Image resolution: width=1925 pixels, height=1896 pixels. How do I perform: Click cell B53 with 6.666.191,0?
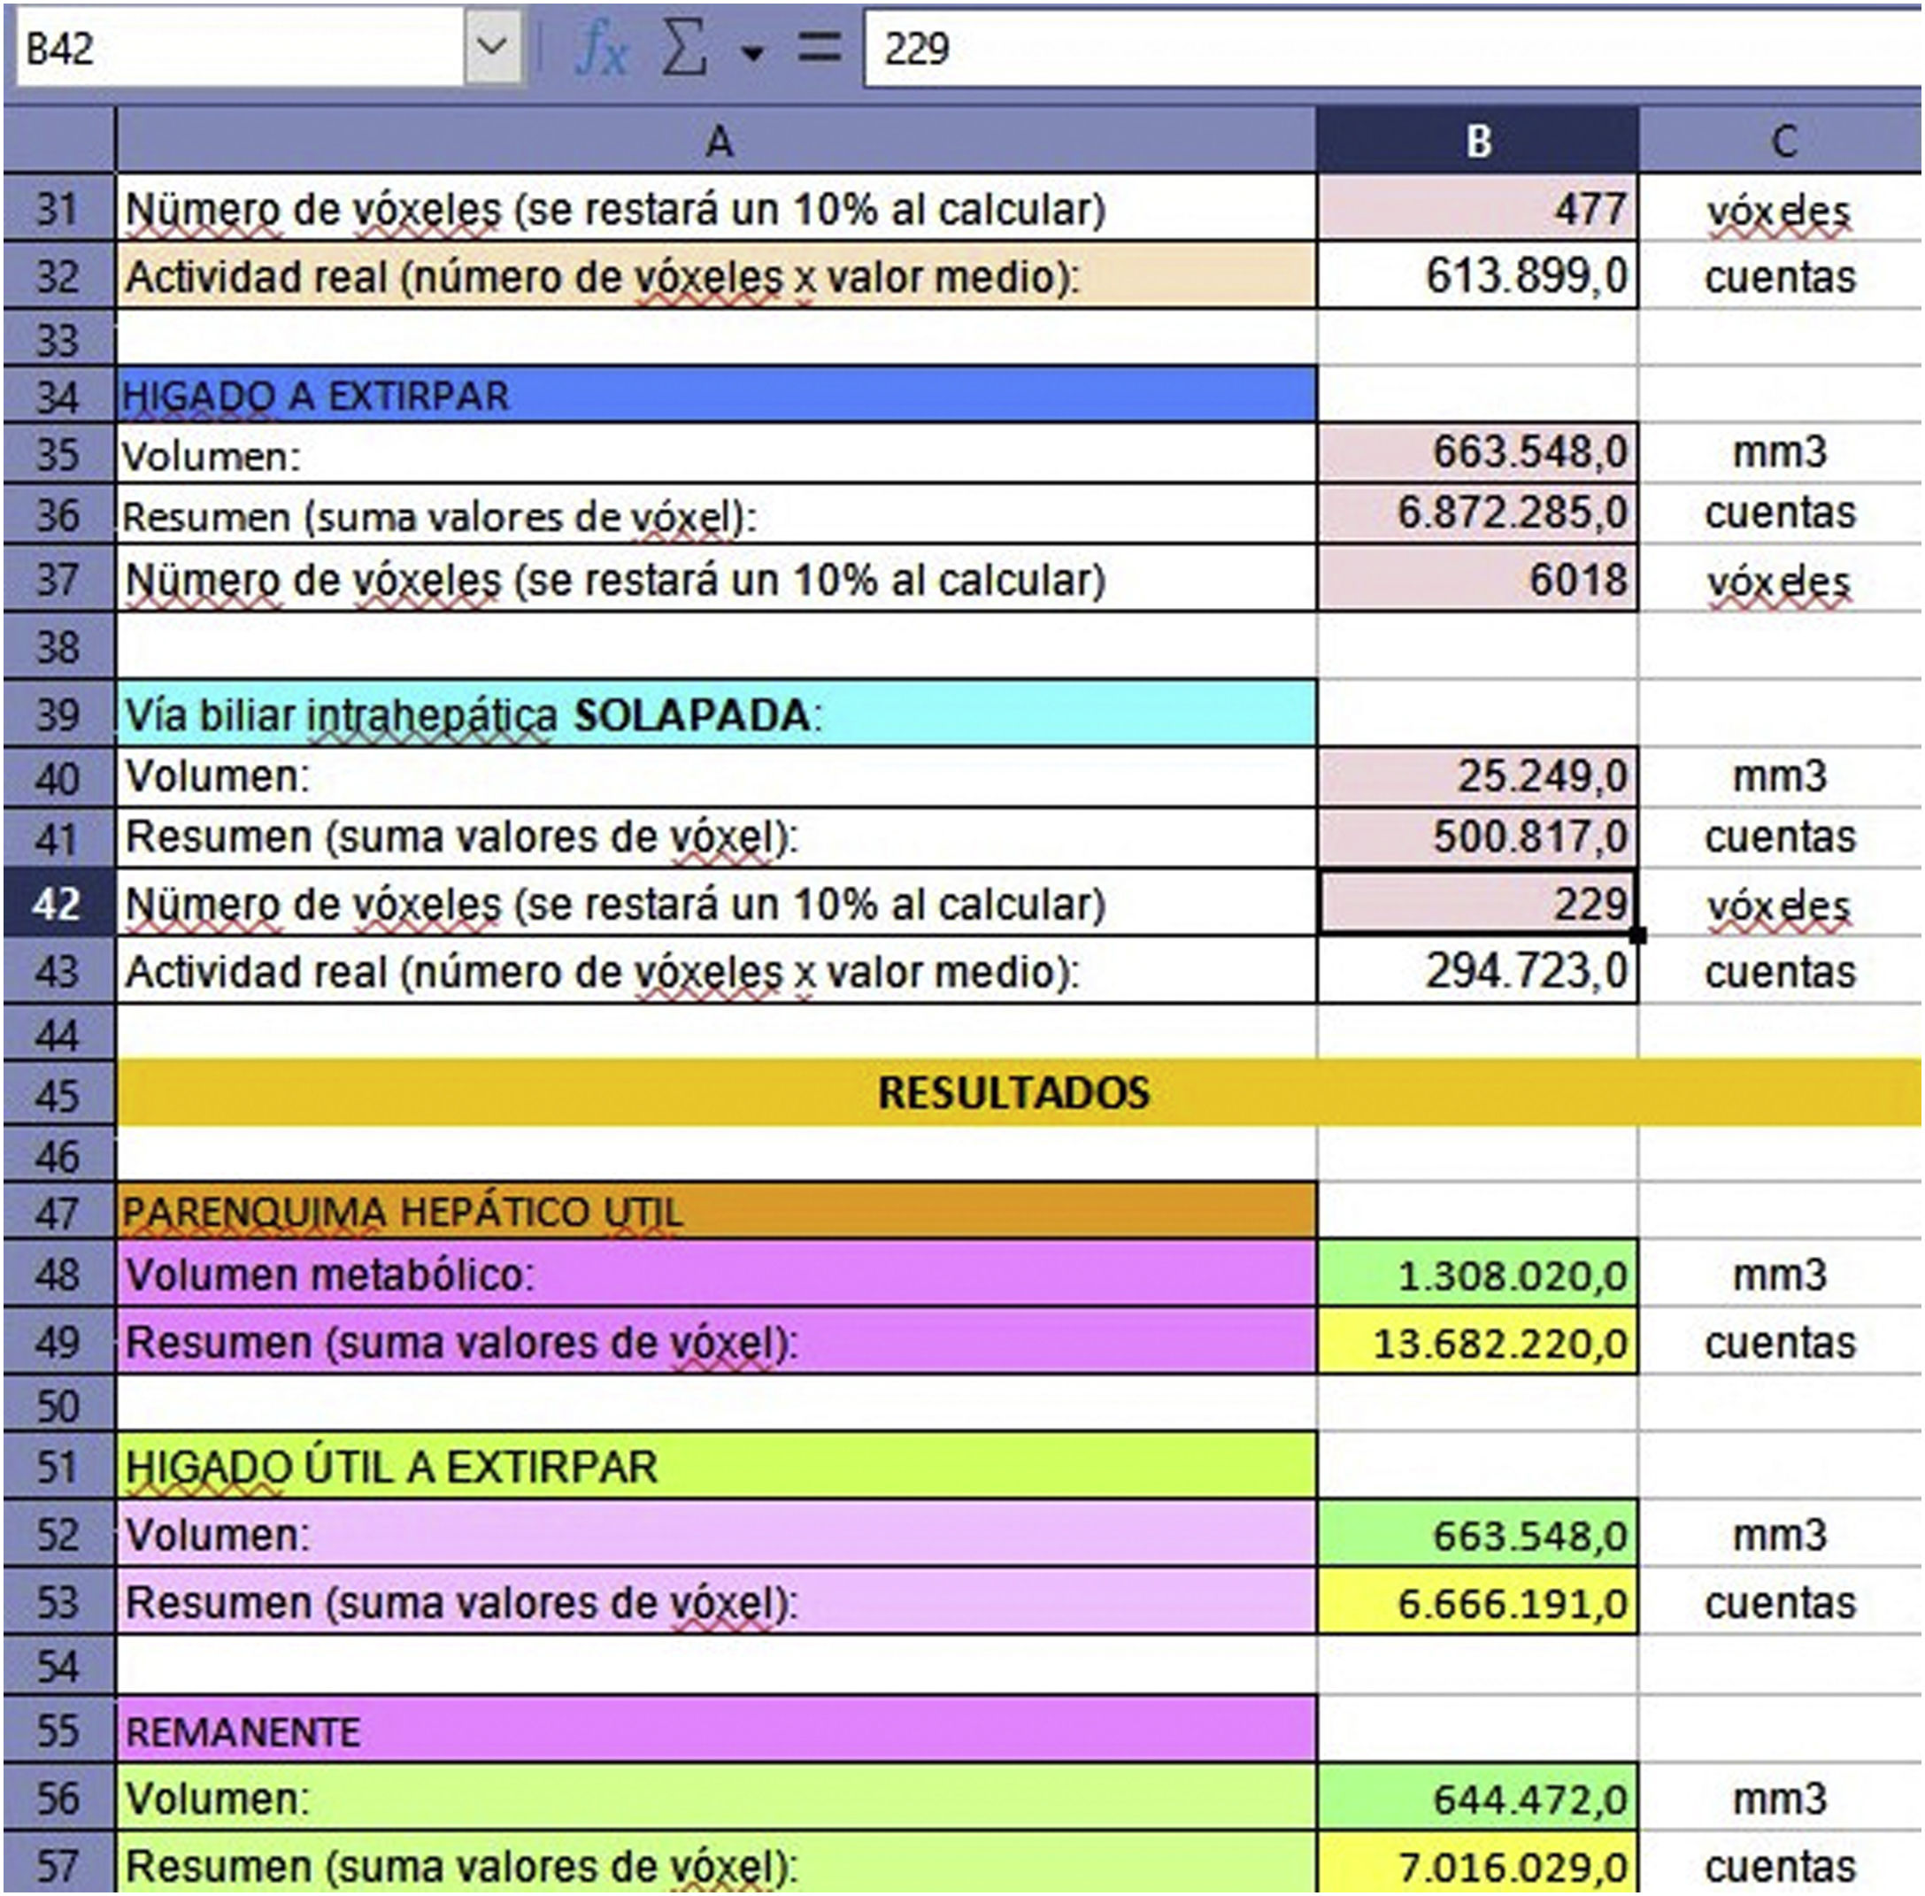pyautogui.click(x=1477, y=1602)
